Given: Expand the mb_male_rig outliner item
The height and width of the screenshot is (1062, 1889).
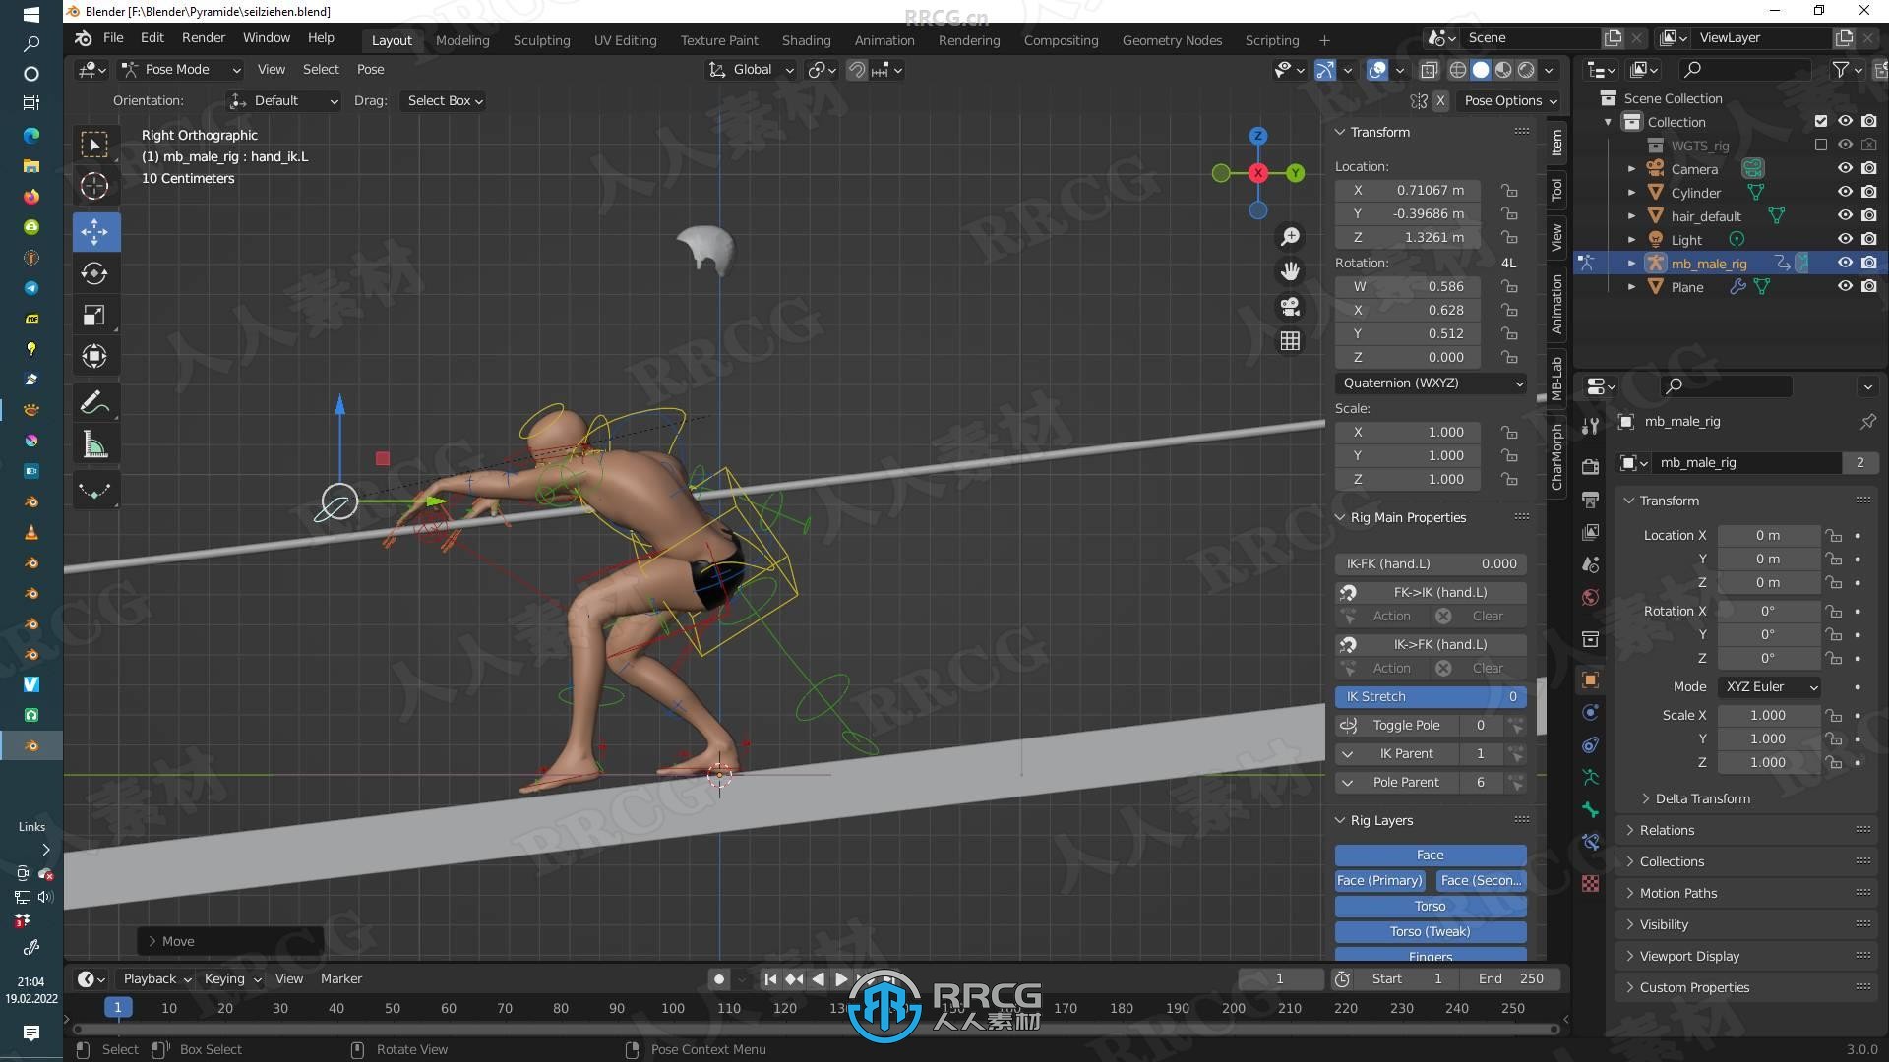Looking at the screenshot, I should coord(1631,264).
